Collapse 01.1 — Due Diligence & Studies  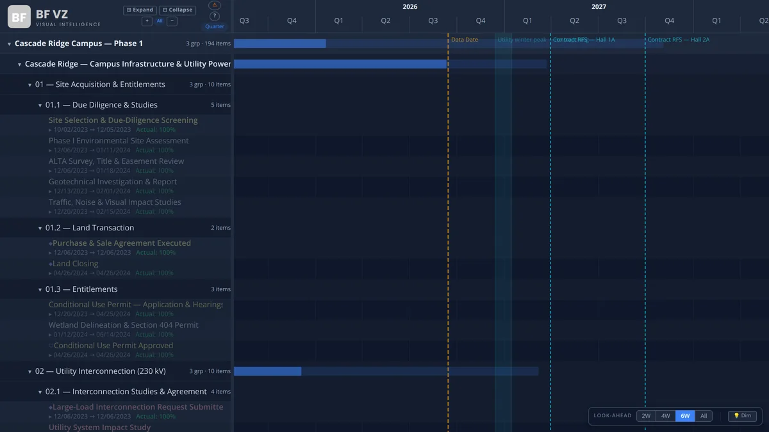tap(40, 106)
